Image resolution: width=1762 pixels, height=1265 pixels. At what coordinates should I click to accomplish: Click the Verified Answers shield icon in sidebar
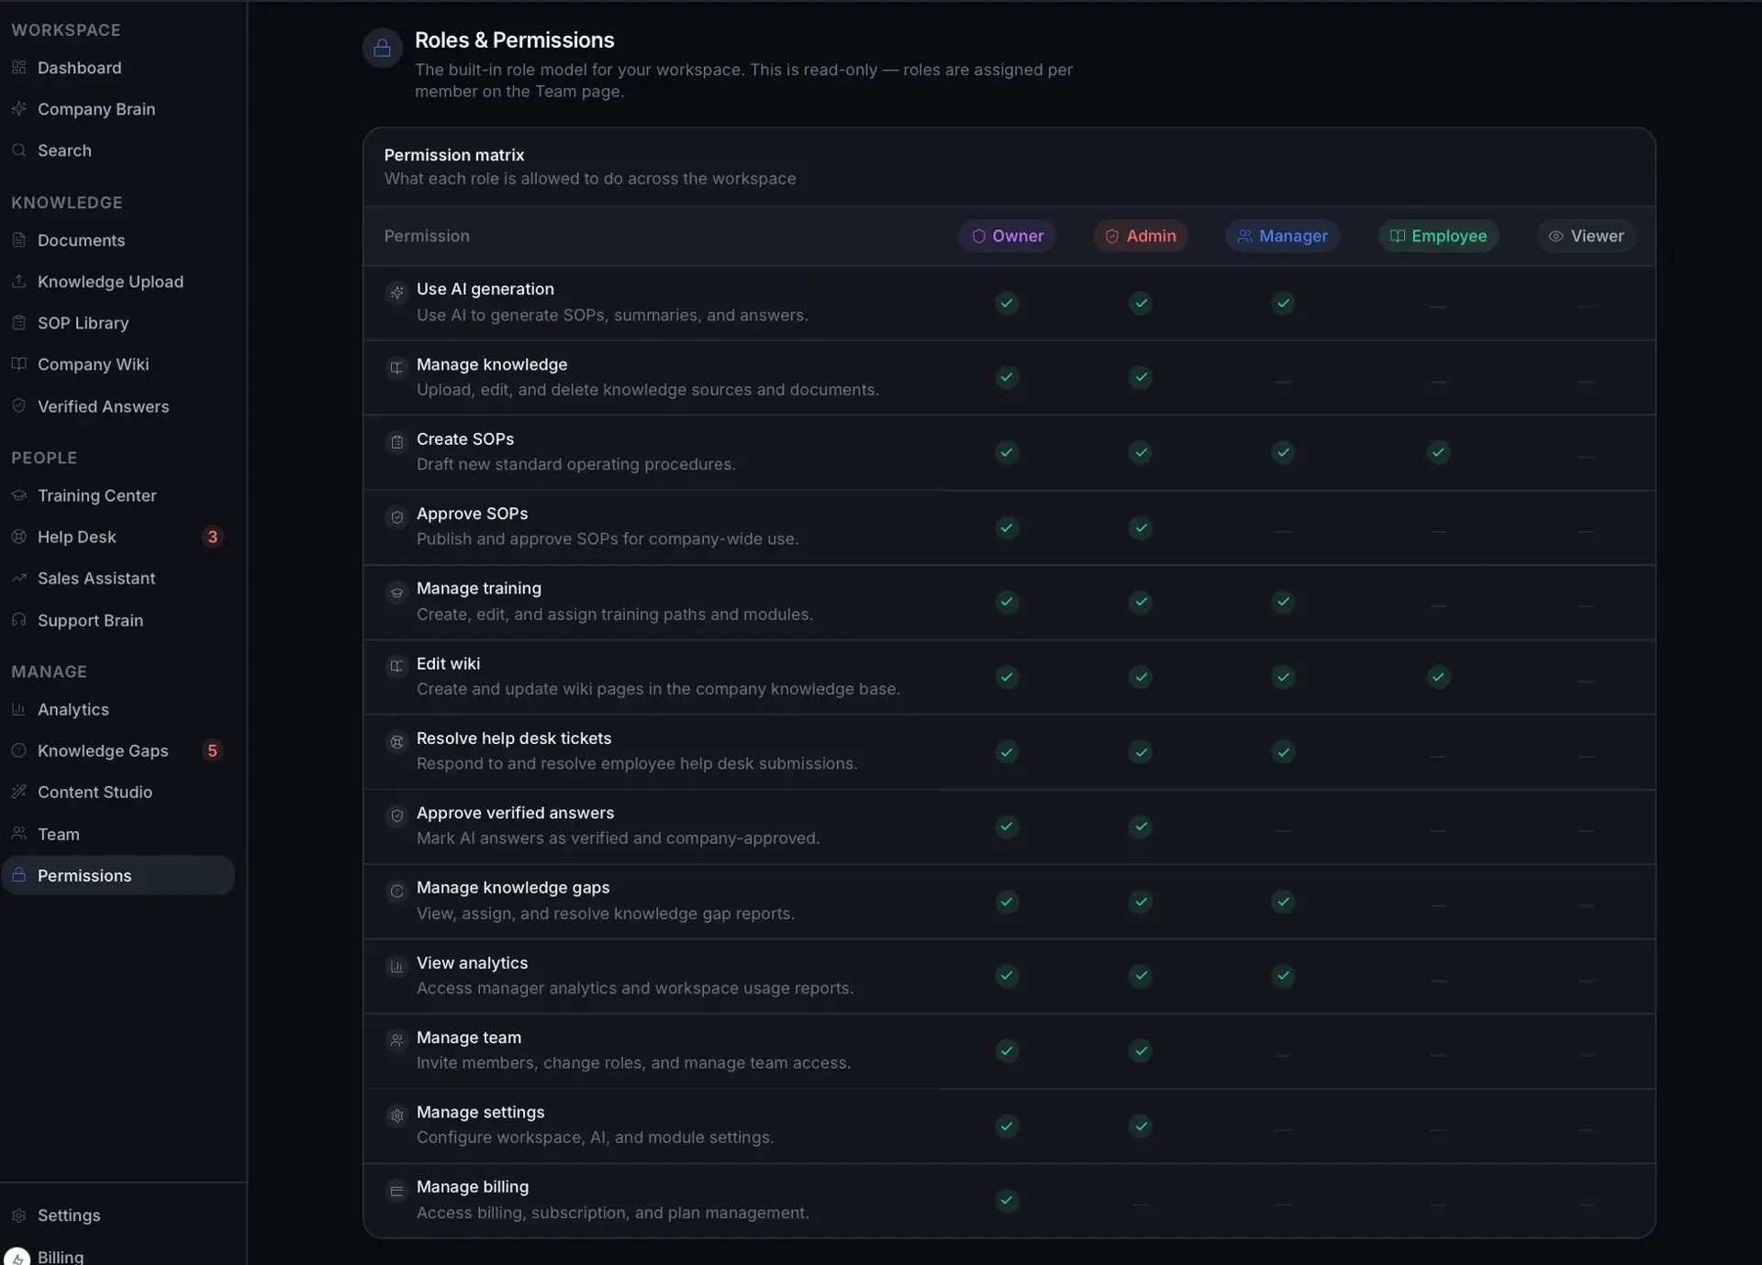coord(18,405)
